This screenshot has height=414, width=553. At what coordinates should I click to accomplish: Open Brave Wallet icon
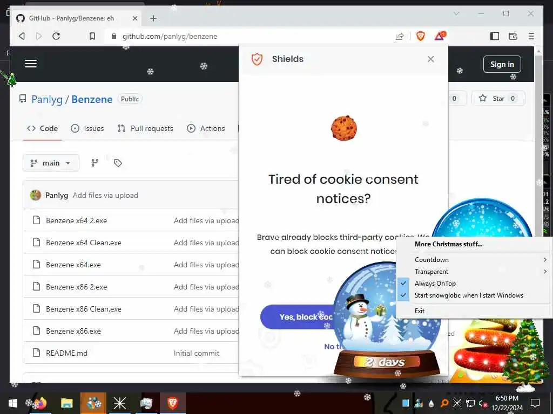tap(513, 36)
